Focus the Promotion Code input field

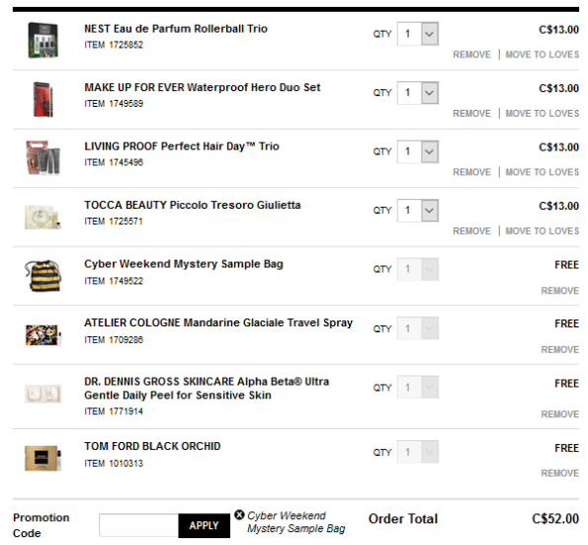coord(138,525)
